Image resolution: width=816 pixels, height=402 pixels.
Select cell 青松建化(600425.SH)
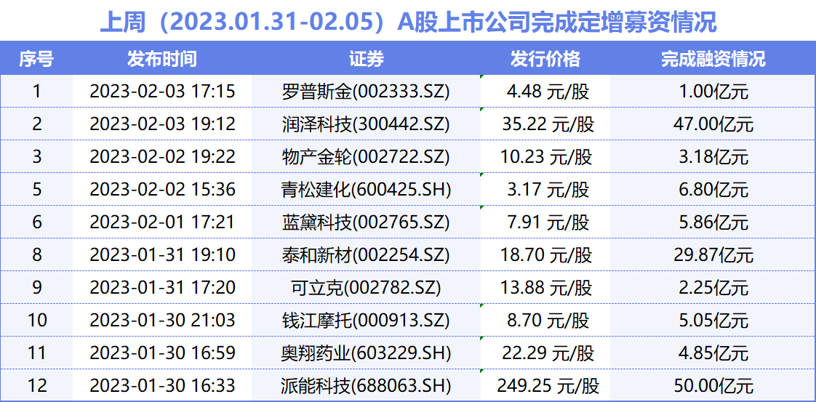tap(366, 189)
